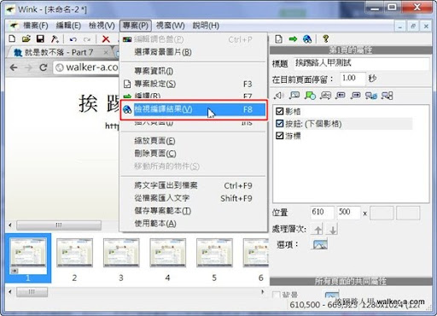Add audio with the speaker icon
This screenshot has width=437, height=316.
point(278,96)
